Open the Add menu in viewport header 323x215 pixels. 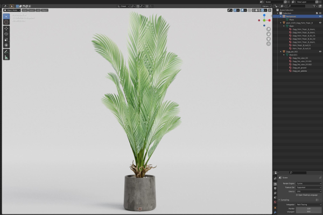(x=38, y=10)
